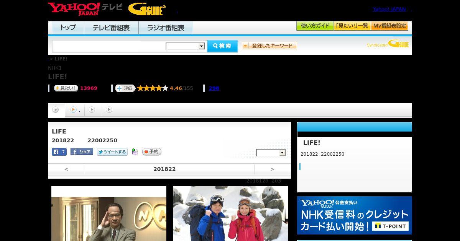The height and width of the screenshot is (241, 460).
Task: Click the calendar add icon
Action: coord(135,151)
